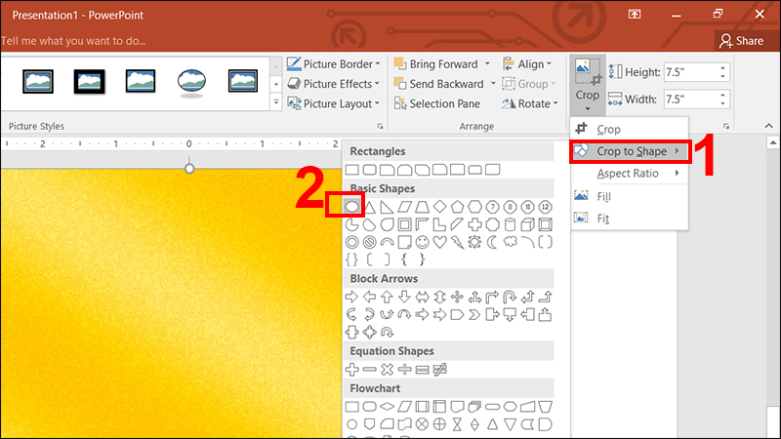
Task: Pick the Heart shape from Basic Shapes
Action: click(439, 241)
